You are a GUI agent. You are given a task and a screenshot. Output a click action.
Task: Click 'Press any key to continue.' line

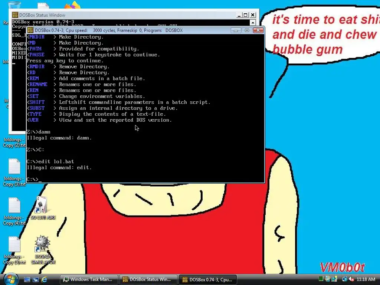tap(65, 61)
